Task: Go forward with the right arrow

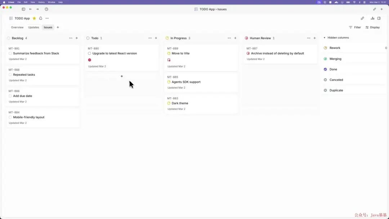Action: tap(37, 9)
